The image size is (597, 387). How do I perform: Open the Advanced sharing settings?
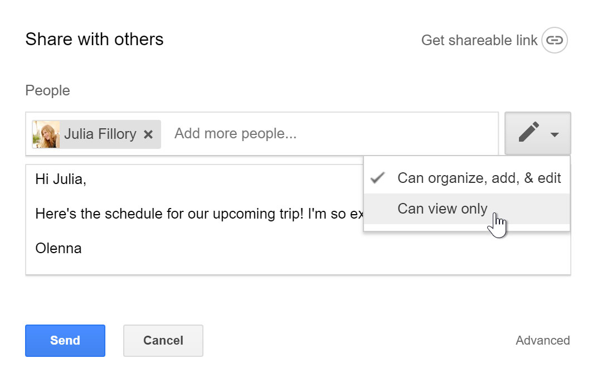click(x=542, y=340)
